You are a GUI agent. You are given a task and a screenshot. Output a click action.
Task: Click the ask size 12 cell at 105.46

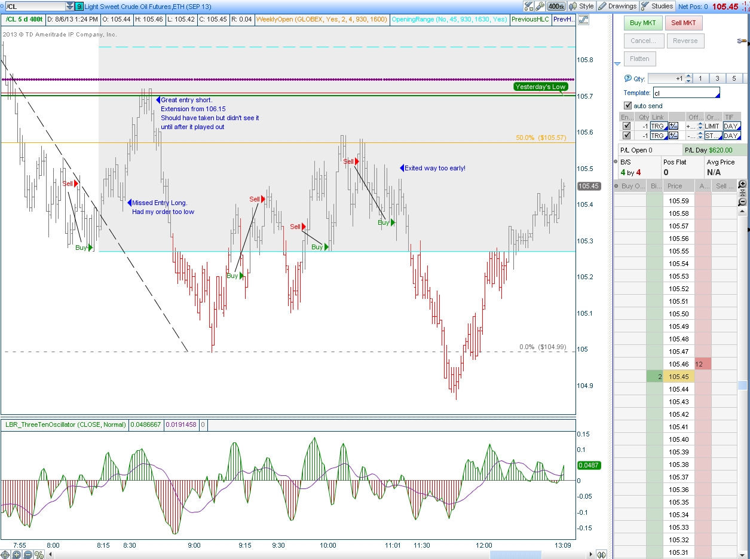coord(703,364)
